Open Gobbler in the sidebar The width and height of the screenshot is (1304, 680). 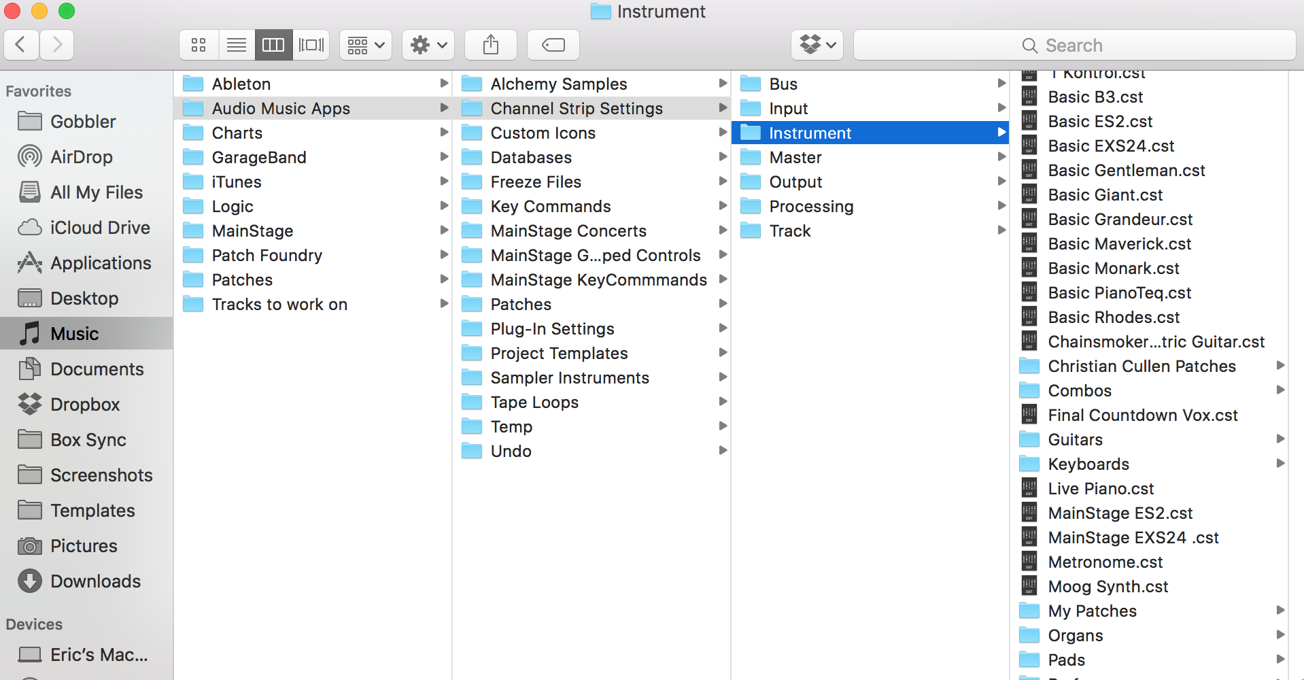coord(86,122)
